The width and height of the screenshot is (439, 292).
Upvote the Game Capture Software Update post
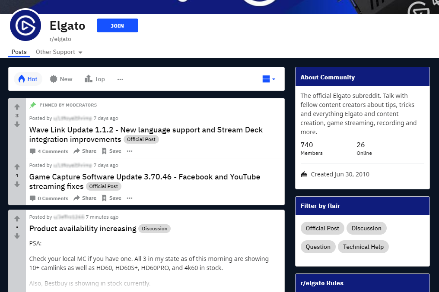(x=17, y=167)
